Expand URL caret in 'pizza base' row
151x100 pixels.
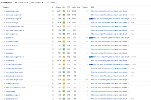pyautogui.click(x=128, y=53)
